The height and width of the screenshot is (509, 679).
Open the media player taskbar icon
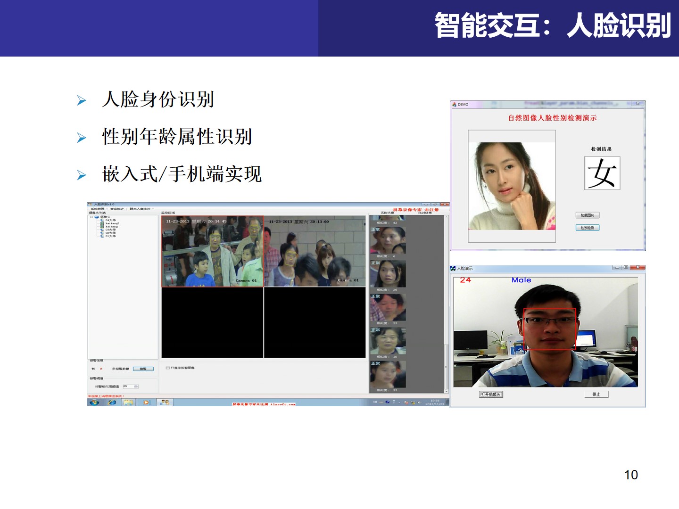point(146,402)
